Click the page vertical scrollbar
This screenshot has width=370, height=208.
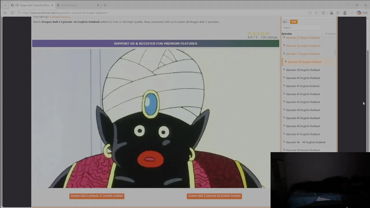point(368,101)
